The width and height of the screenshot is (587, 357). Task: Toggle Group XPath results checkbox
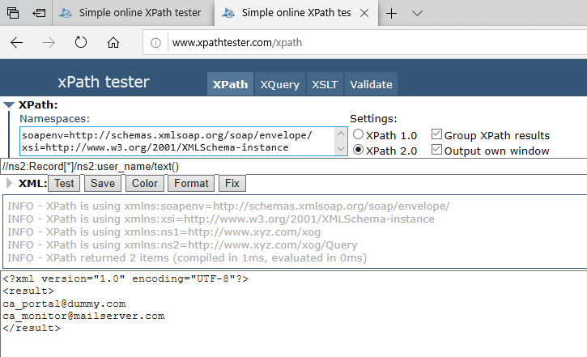[x=436, y=134]
